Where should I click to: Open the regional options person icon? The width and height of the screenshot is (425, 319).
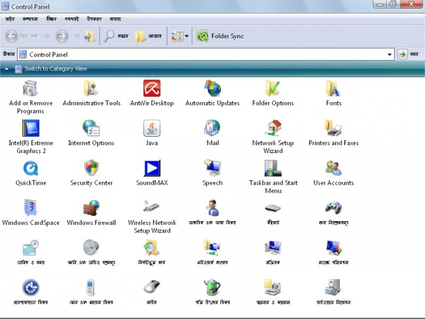point(212,213)
